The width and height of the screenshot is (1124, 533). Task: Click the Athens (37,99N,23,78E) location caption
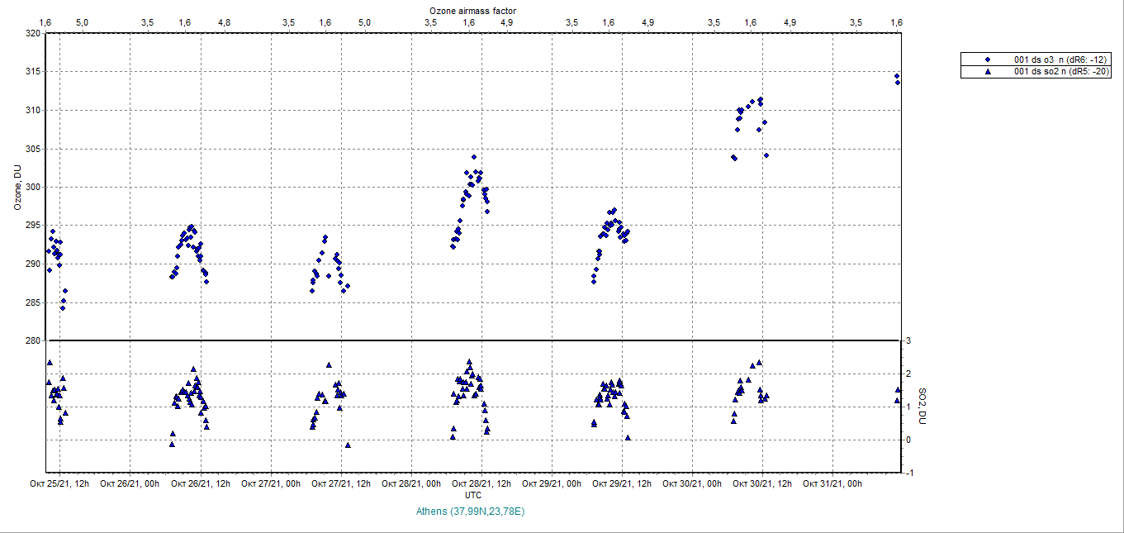(x=472, y=512)
